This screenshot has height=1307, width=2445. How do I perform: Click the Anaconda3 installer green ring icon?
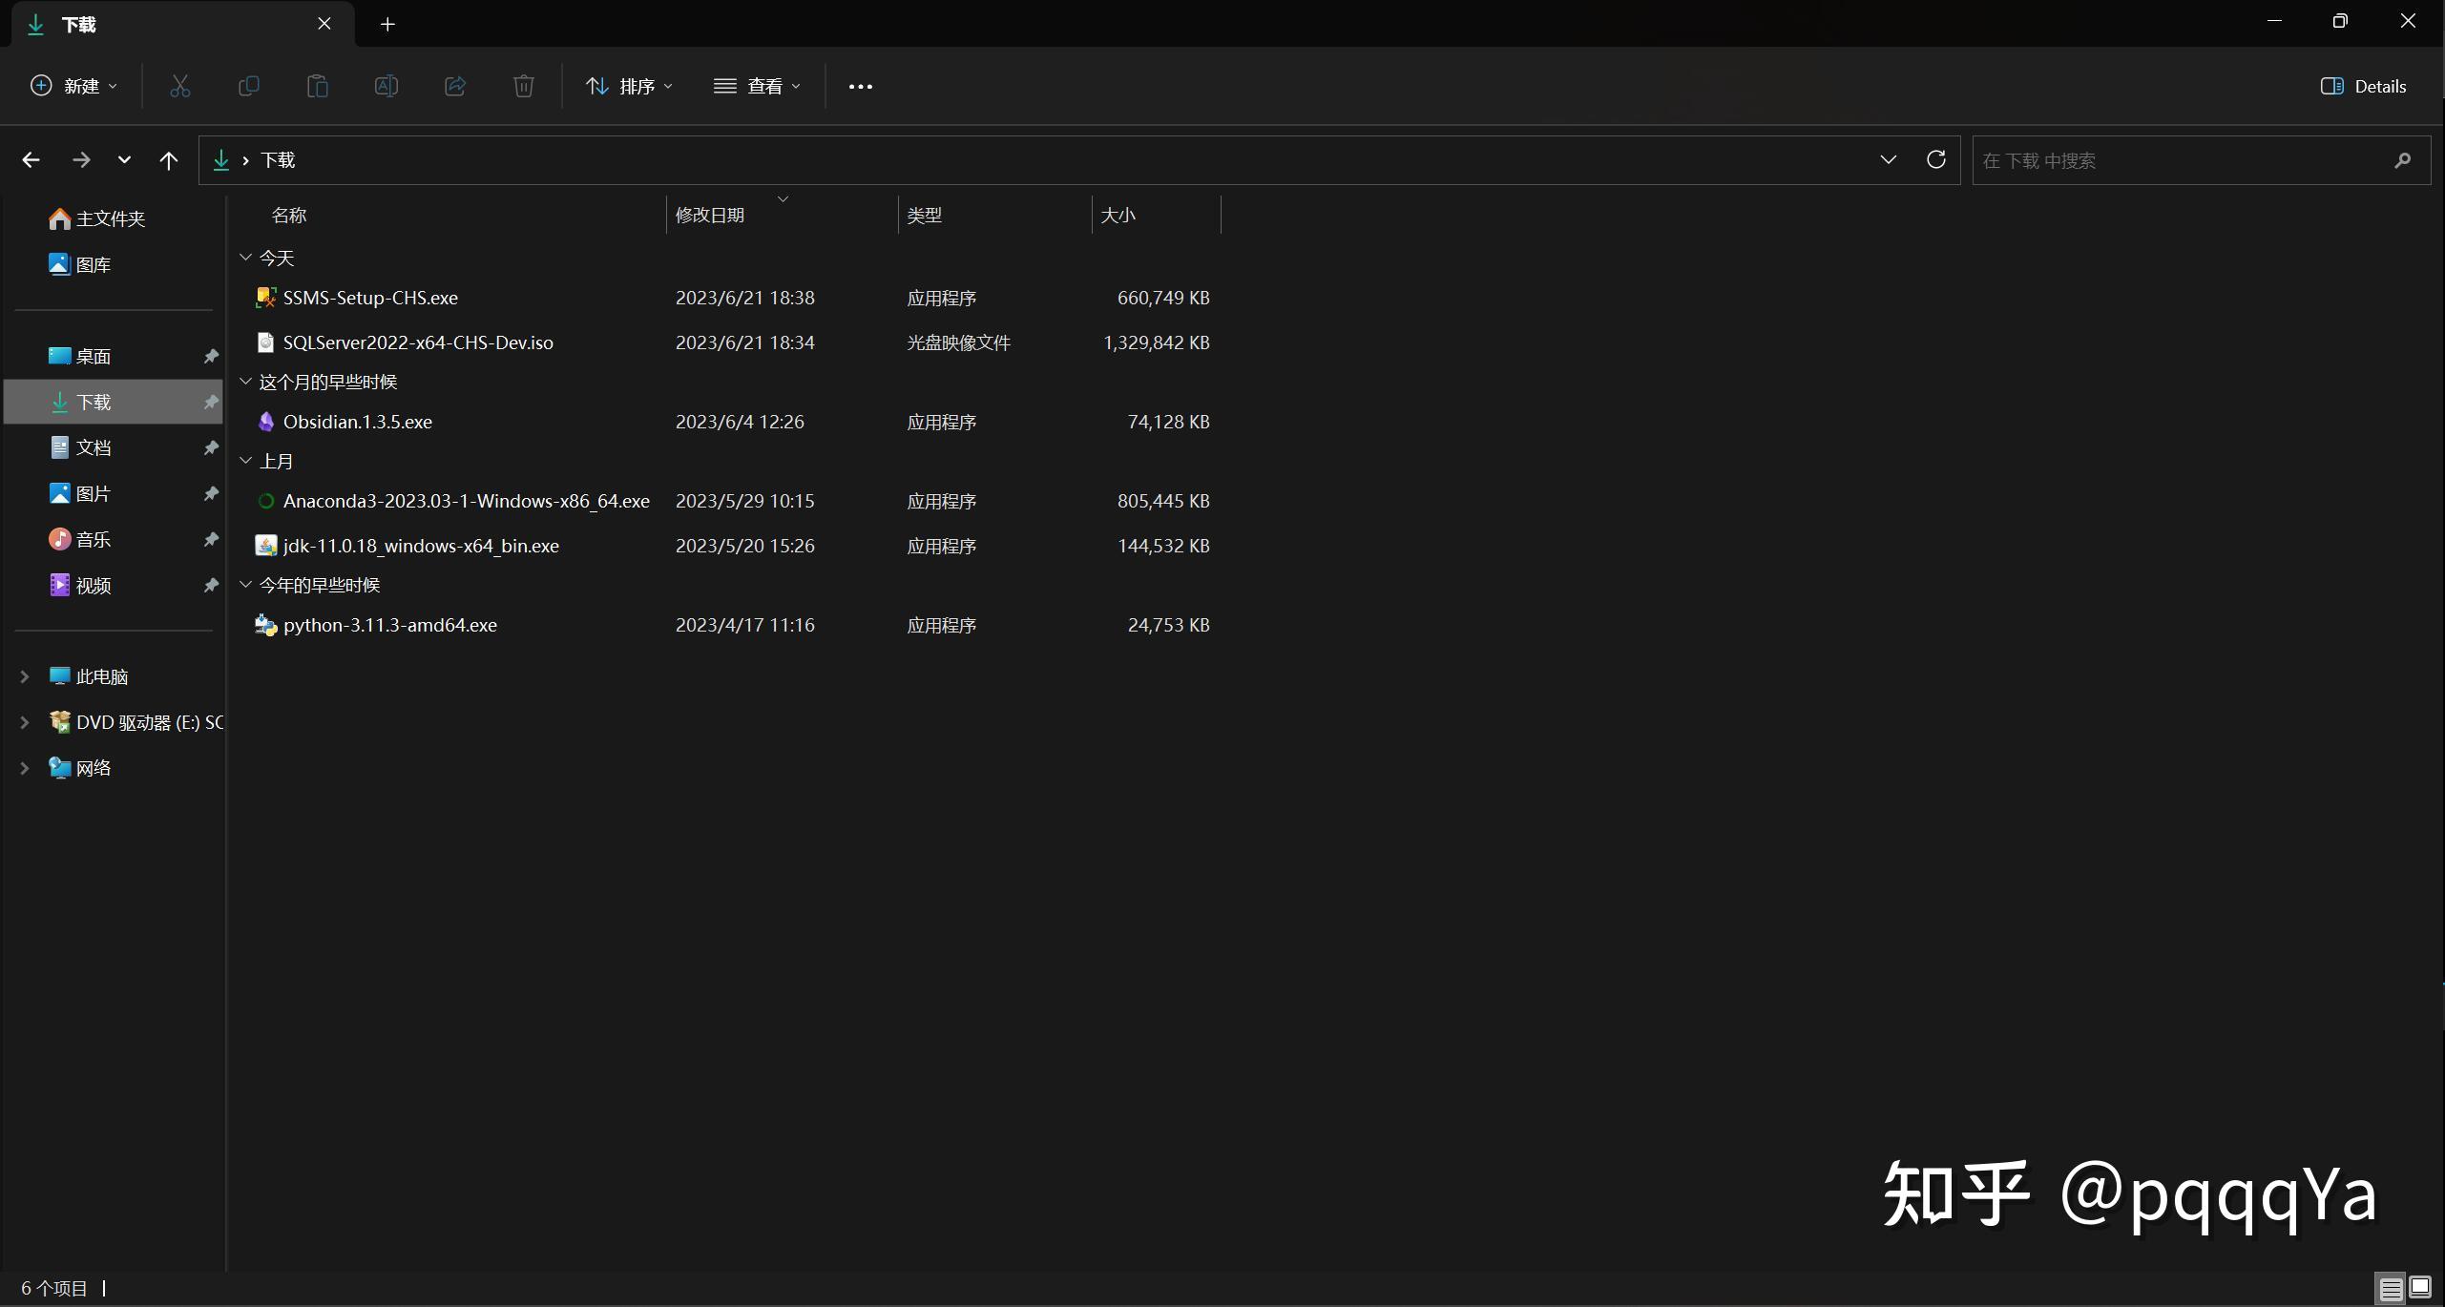(266, 501)
